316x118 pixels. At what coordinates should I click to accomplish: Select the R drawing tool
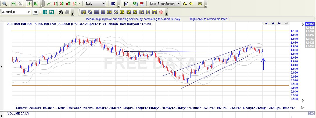click(x=128, y=12)
